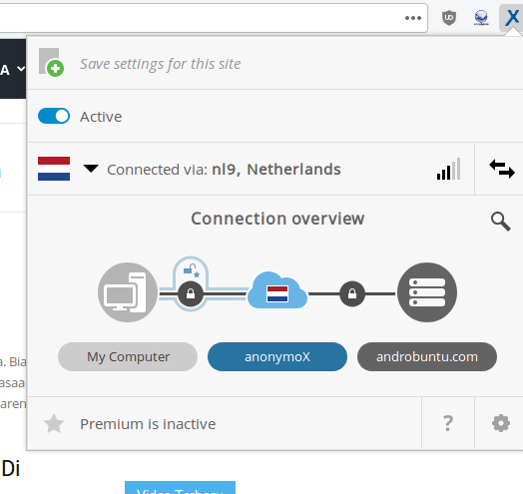Click the Connection overview heading
This screenshot has width=523, height=494.
coord(277,219)
